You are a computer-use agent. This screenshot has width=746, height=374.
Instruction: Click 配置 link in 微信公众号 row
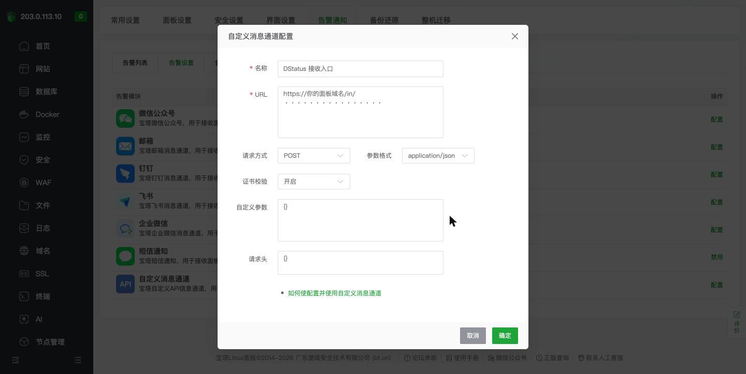tap(716, 119)
